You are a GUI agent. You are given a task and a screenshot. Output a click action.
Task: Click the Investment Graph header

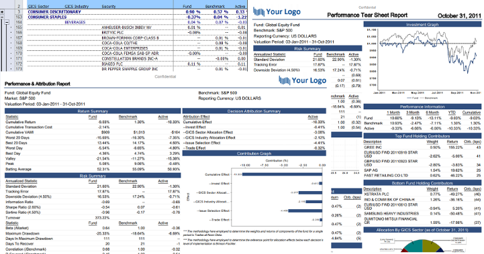[422, 24]
